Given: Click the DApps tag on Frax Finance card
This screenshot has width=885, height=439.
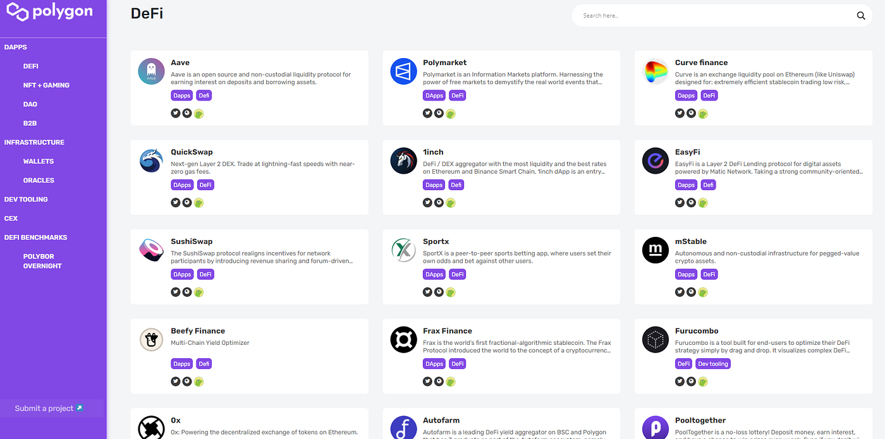Looking at the screenshot, I should [435, 364].
